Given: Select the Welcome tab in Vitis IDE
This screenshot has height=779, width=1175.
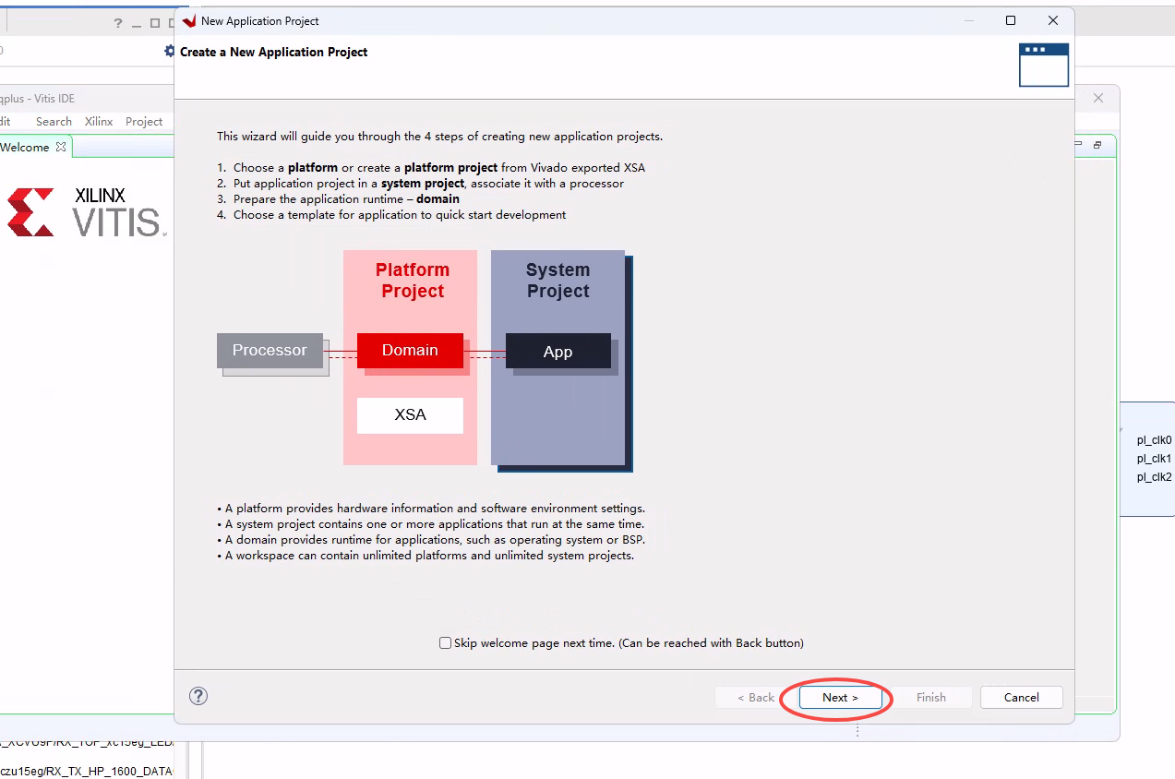Looking at the screenshot, I should (25, 147).
